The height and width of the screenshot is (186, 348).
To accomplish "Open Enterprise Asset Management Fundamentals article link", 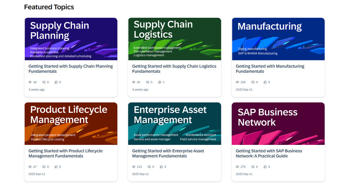I will [168, 153].
